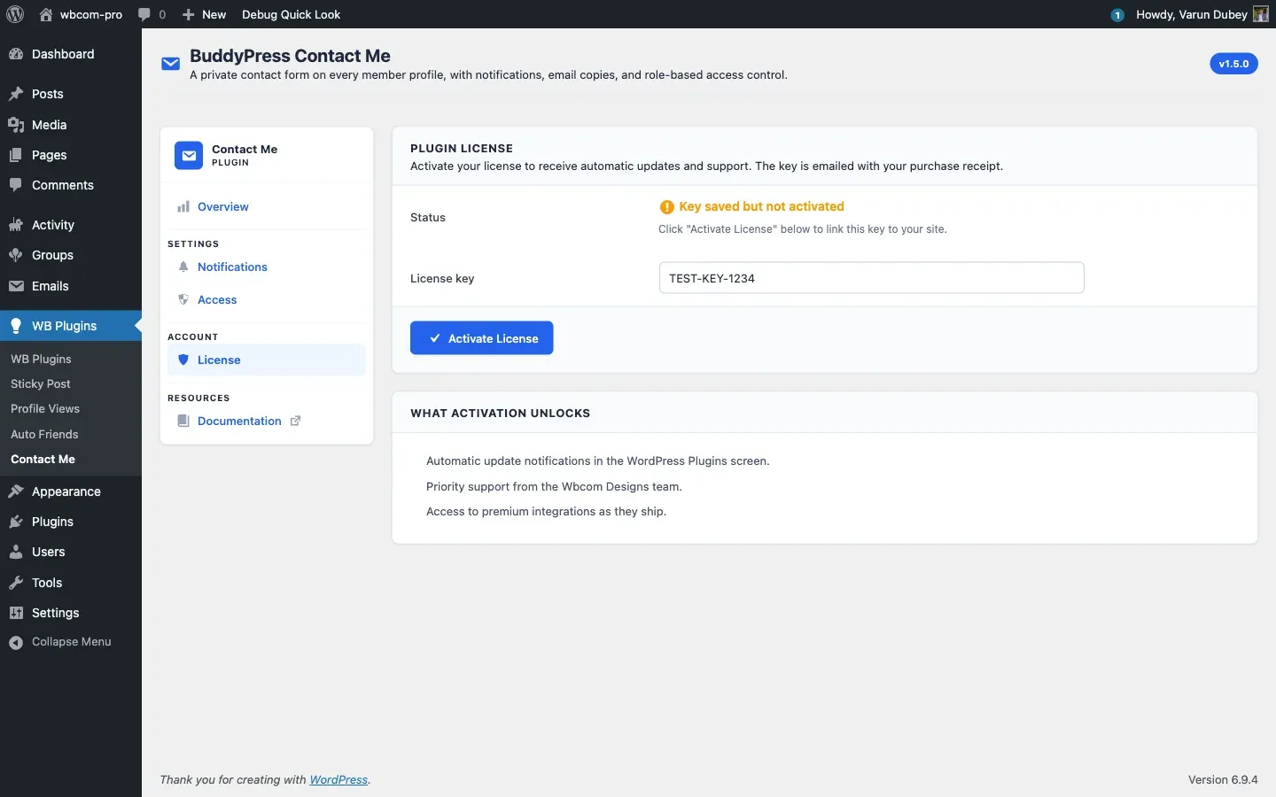Viewport: 1276px width, 797px height.
Task: Click the WB Plugins lightbulb icon
Action: 16,326
